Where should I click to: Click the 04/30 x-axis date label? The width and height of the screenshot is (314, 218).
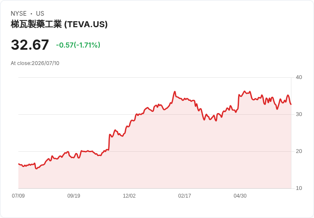[240, 195]
